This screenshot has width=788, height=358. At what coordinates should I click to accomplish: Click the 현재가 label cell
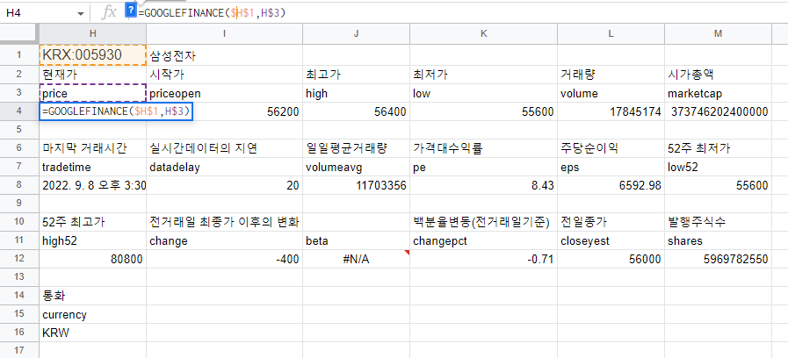(x=93, y=75)
